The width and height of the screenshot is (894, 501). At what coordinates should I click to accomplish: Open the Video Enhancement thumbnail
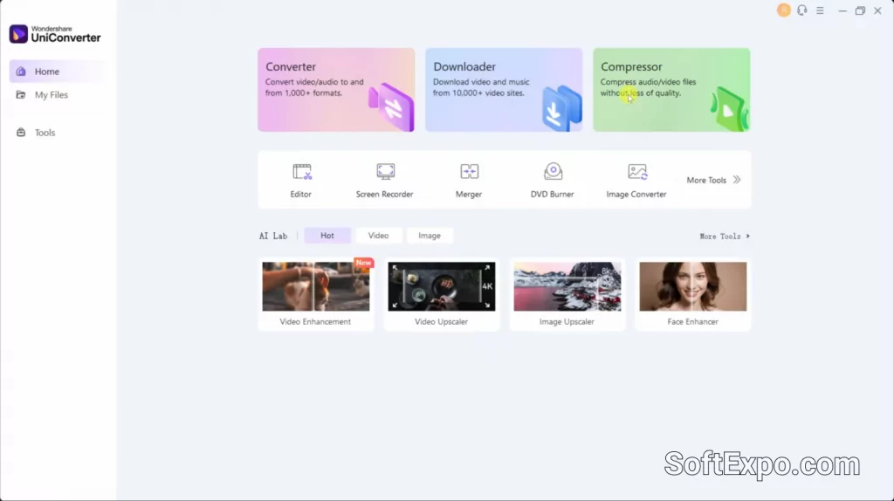pyautogui.click(x=315, y=287)
